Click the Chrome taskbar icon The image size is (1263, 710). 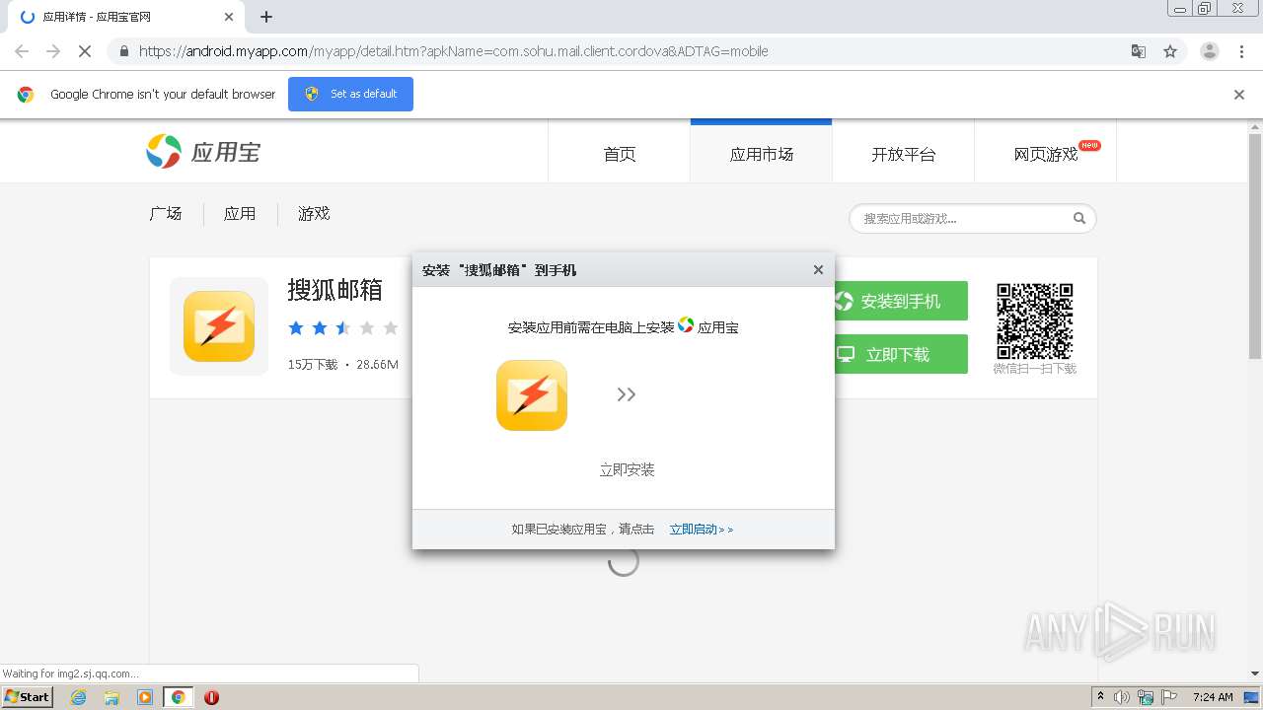[x=179, y=697]
